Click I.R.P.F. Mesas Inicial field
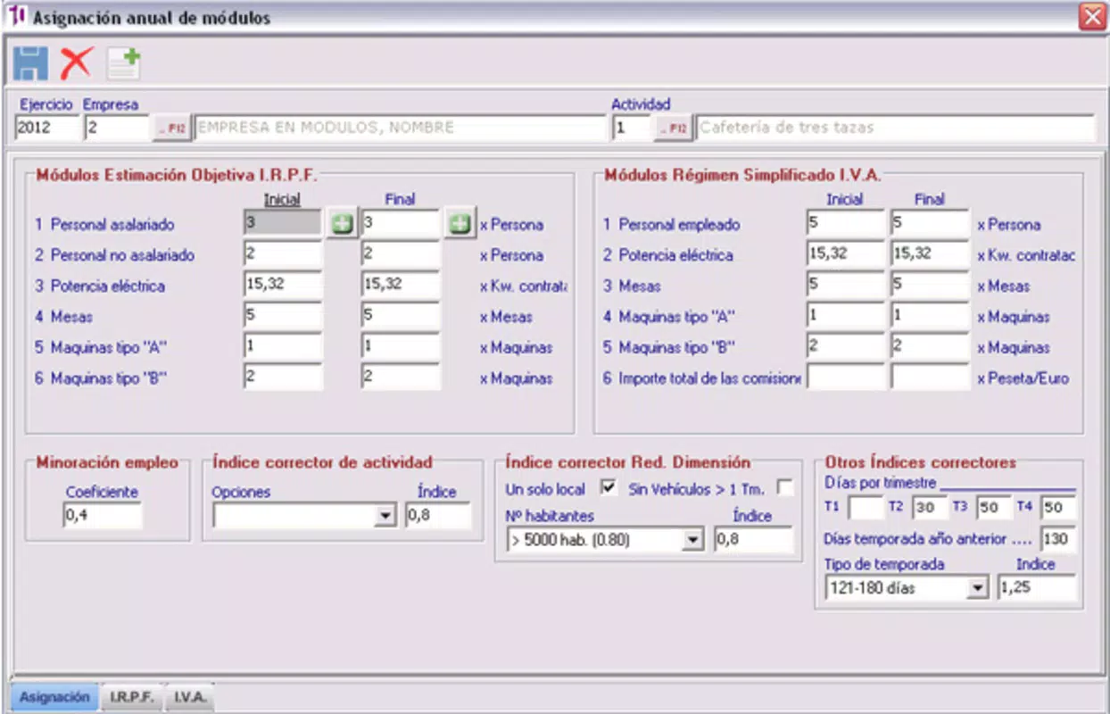The width and height of the screenshot is (1110, 714). click(282, 317)
